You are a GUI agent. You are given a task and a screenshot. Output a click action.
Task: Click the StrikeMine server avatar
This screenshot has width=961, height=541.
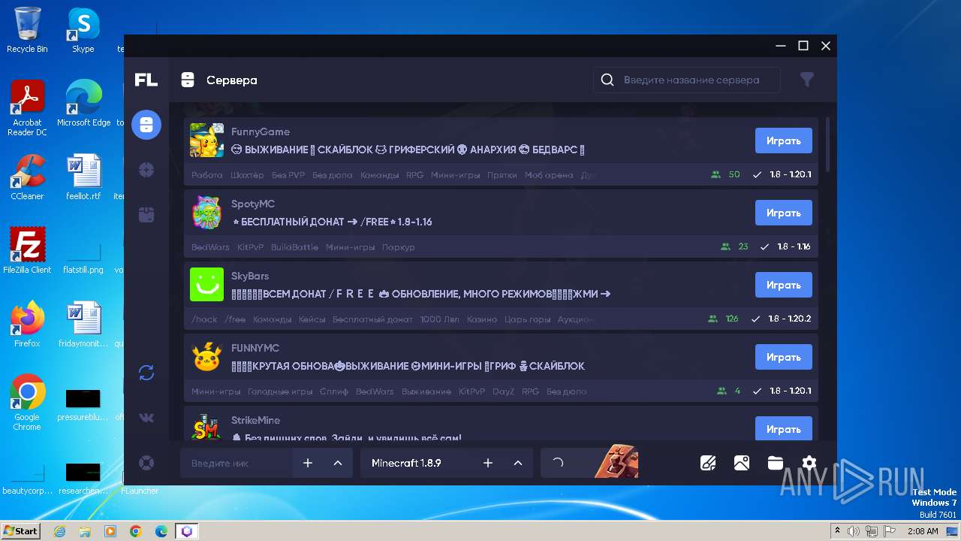point(206,426)
